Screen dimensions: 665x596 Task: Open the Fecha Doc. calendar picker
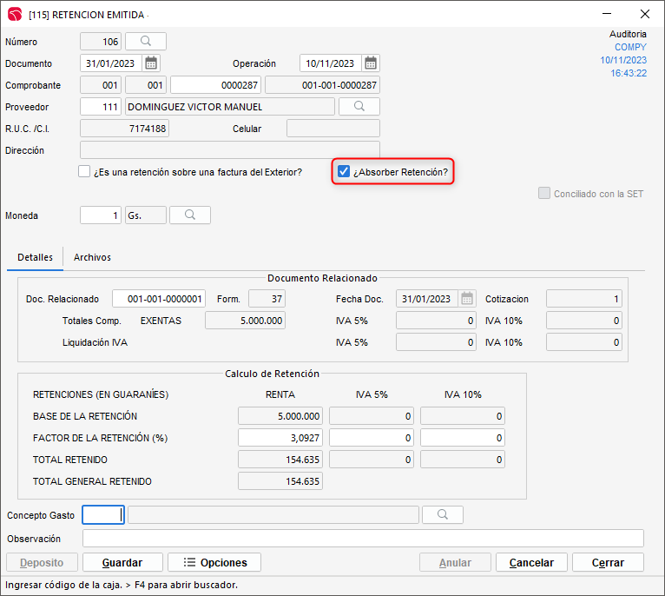pyautogui.click(x=467, y=299)
